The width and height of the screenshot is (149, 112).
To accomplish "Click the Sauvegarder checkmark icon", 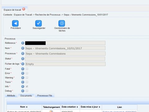I will (38, 23).
